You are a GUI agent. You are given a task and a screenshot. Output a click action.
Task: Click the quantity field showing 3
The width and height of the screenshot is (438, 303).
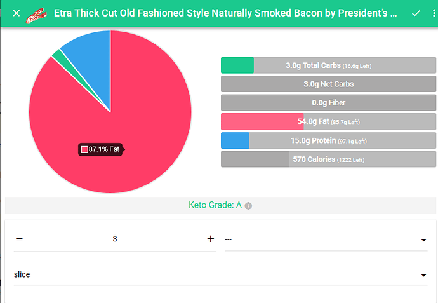(115, 239)
